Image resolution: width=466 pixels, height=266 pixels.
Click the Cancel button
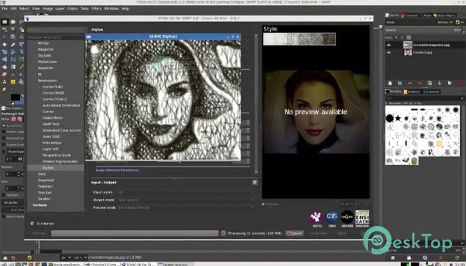[294, 233]
